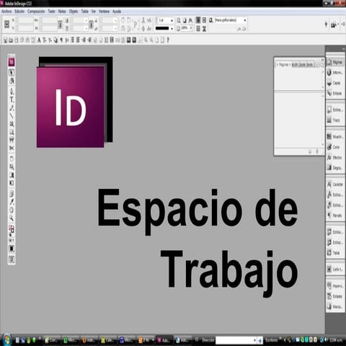Click the fill and stroke swatch in Tools
Viewport: 346px width, 346px height.
12,229
